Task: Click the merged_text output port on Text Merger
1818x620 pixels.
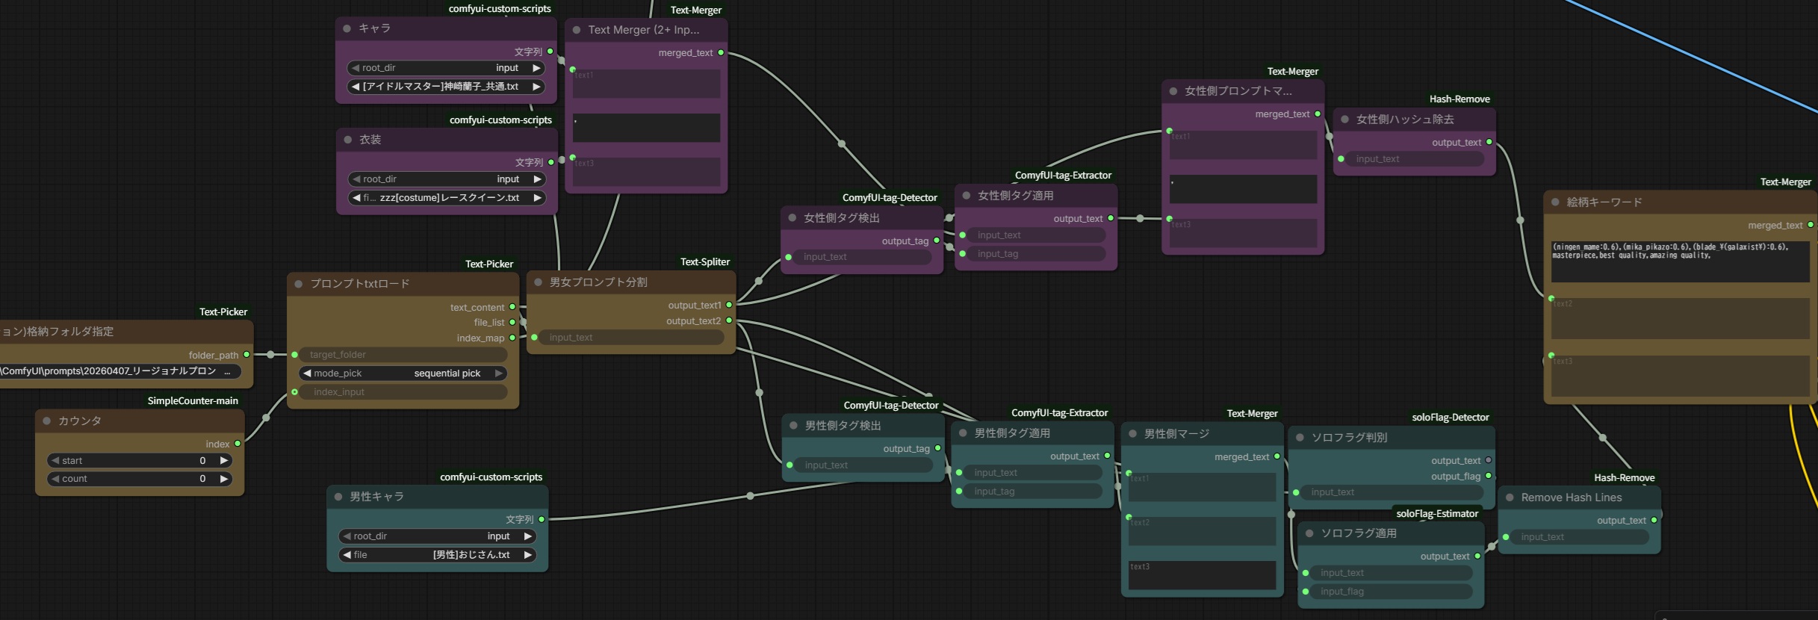Action: coord(721,53)
